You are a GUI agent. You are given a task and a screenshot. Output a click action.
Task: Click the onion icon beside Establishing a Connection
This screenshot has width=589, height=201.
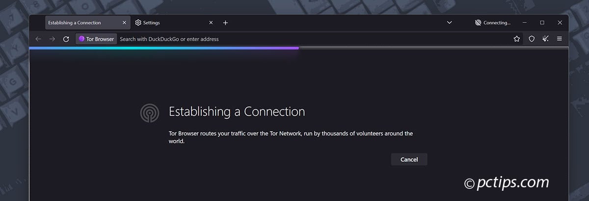[x=149, y=113]
